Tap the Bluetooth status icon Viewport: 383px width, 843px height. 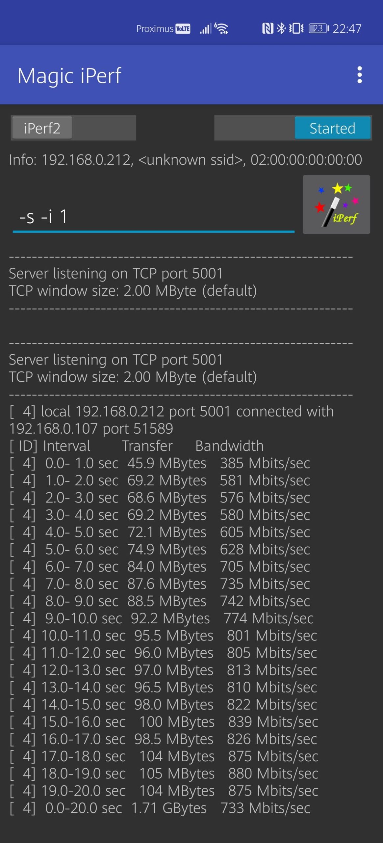281,29
